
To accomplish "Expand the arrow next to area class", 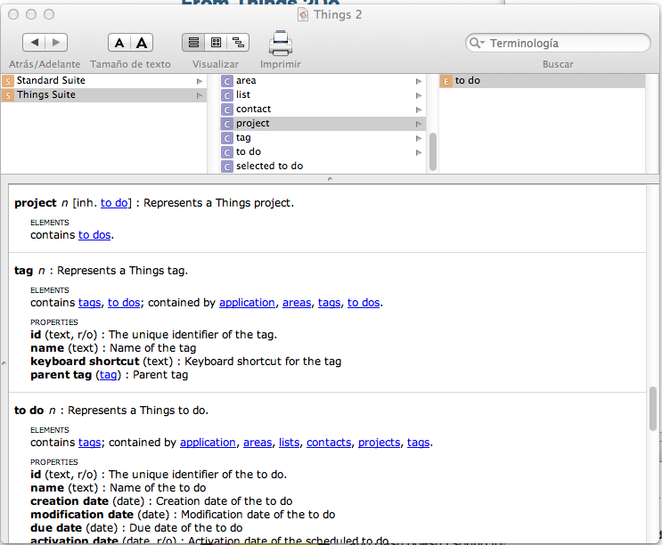I will (x=419, y=81).
